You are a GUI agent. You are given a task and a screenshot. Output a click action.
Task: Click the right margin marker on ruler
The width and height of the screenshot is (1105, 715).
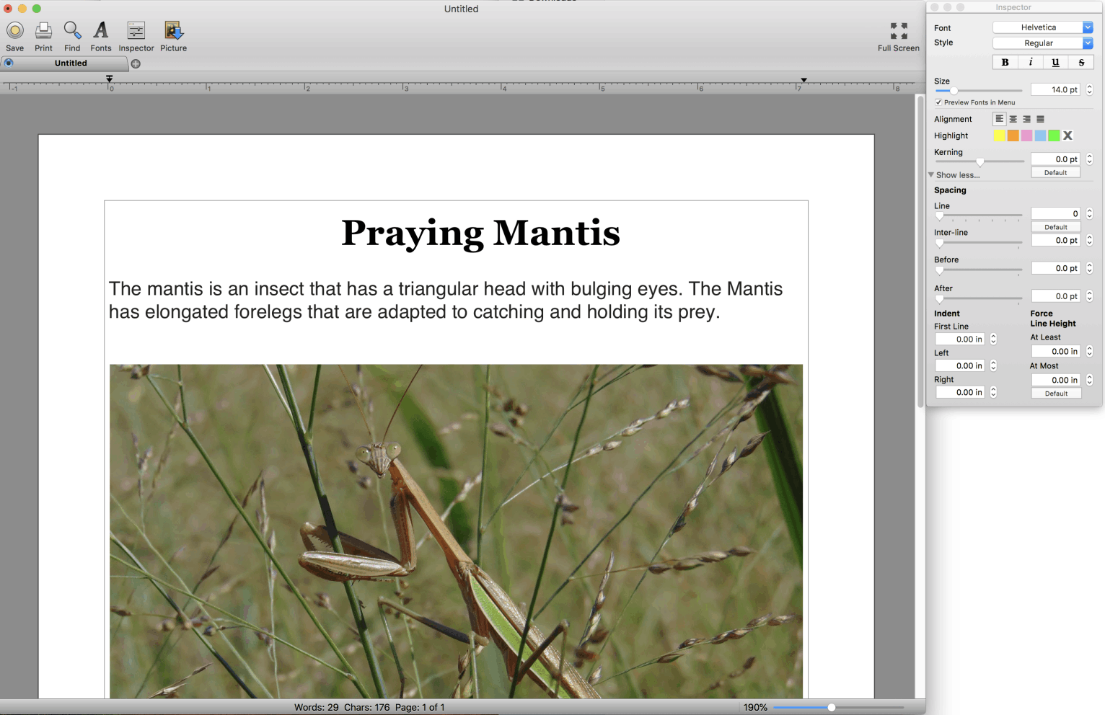tap(804, 80)
